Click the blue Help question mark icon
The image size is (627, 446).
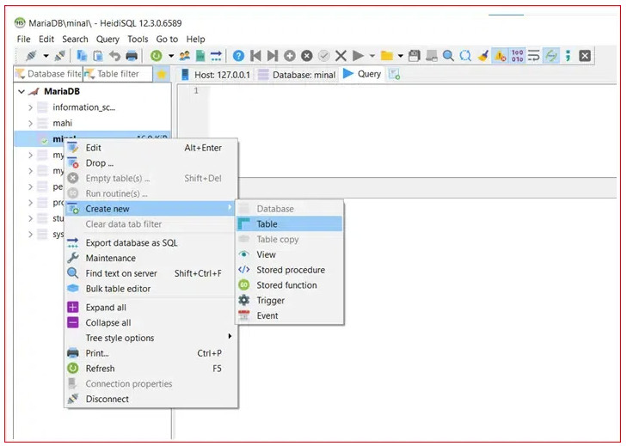coord(238,56)
